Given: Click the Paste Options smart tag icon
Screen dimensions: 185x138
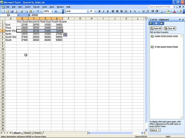Looking at the screenshot, I should (65, 34).
